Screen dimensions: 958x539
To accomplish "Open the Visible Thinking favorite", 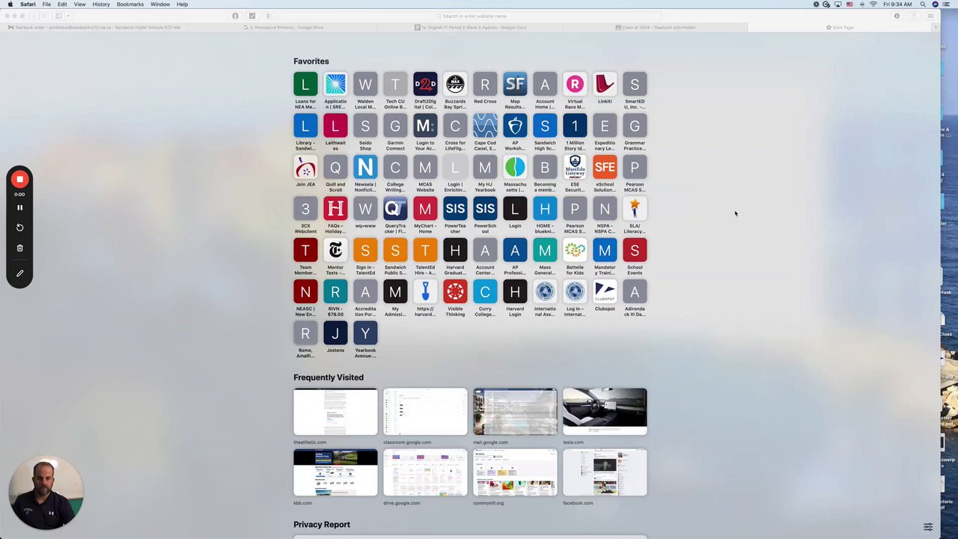I will pyautogui.click(x=455, y=292).
